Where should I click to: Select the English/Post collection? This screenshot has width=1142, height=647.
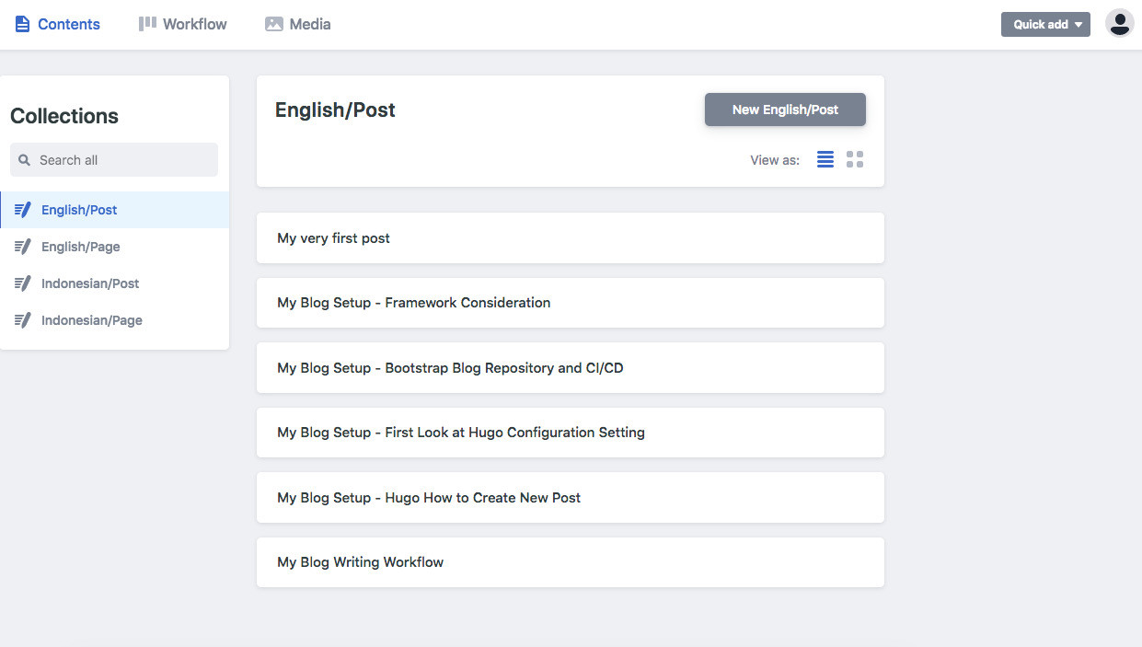pos(79,210)
